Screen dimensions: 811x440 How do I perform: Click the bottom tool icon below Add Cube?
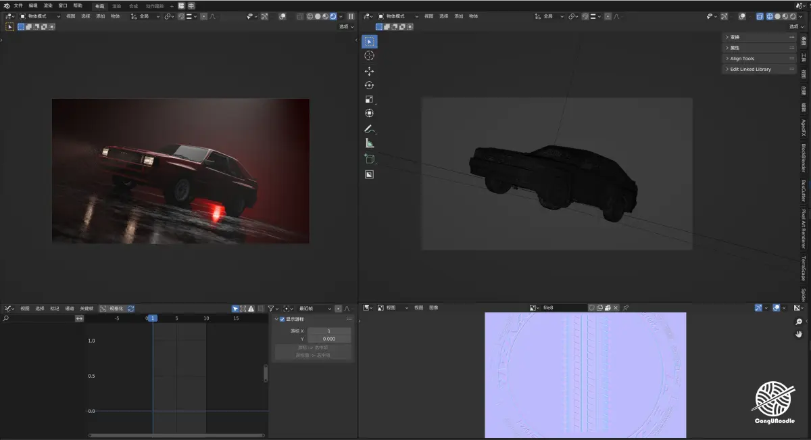click(370, 174)
